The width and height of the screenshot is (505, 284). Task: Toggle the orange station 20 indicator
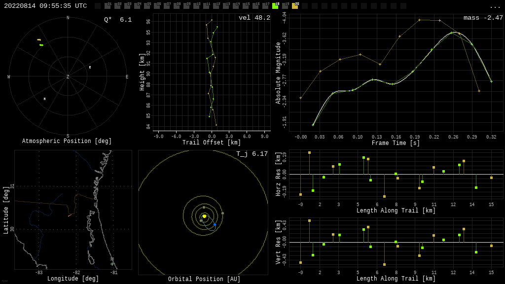295,6
